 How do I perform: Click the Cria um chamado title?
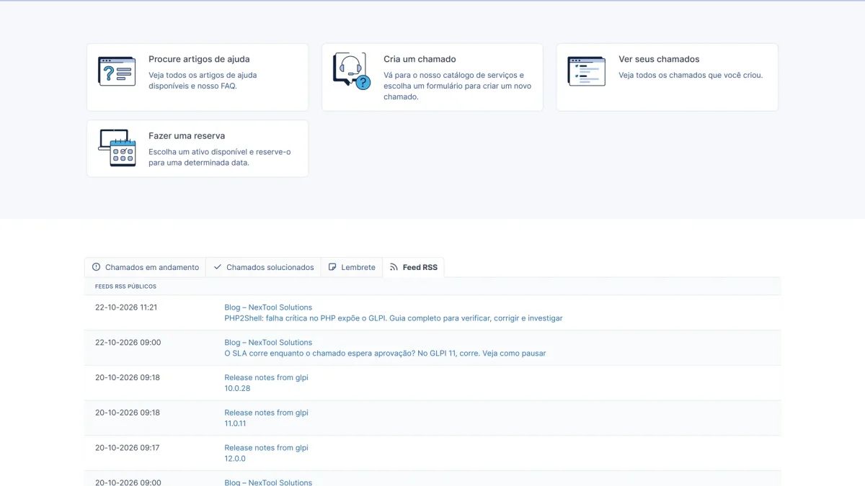420,59
